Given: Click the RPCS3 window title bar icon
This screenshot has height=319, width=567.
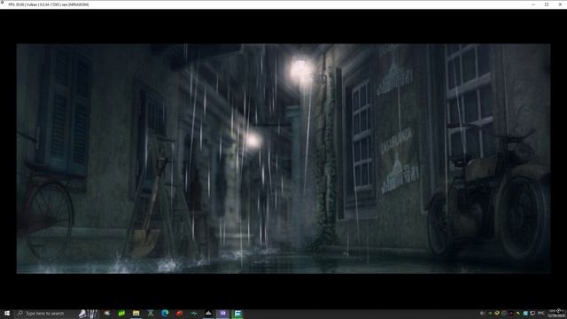Looking at the screenshot, I should pos(3,3).
